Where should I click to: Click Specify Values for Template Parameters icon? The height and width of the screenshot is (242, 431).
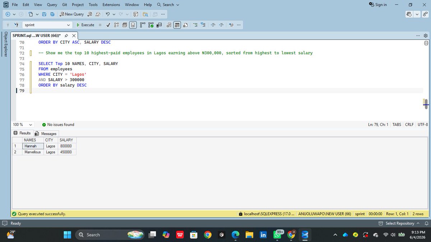click(x=231, y=25)
